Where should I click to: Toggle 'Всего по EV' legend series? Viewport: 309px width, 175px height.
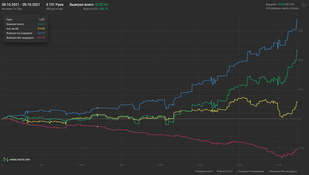tap(225, 171)
